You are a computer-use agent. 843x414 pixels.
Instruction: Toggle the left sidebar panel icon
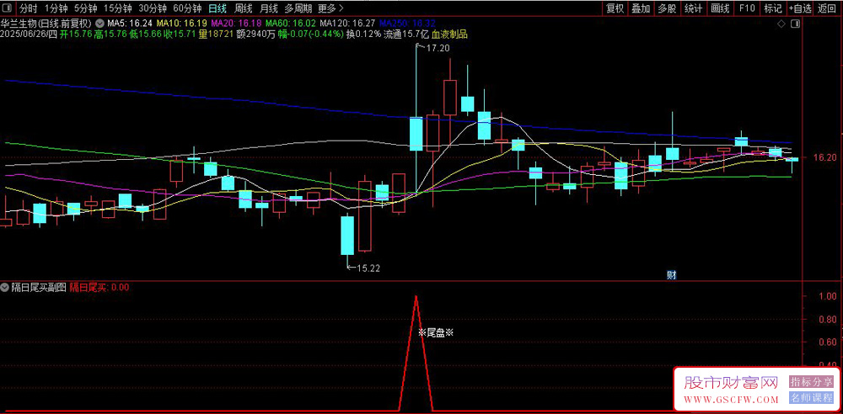tap(8, 8)
